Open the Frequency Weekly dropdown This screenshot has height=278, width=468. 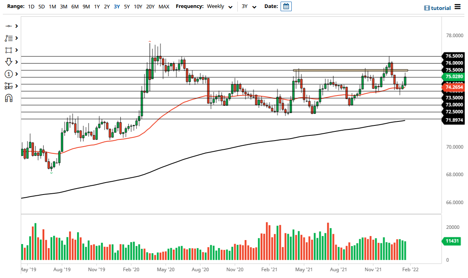[x=219, y=6]
